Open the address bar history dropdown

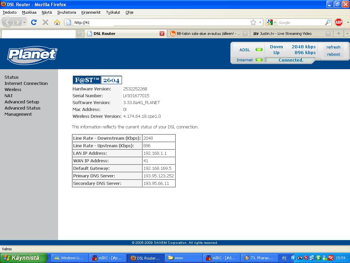coord(260,22)
